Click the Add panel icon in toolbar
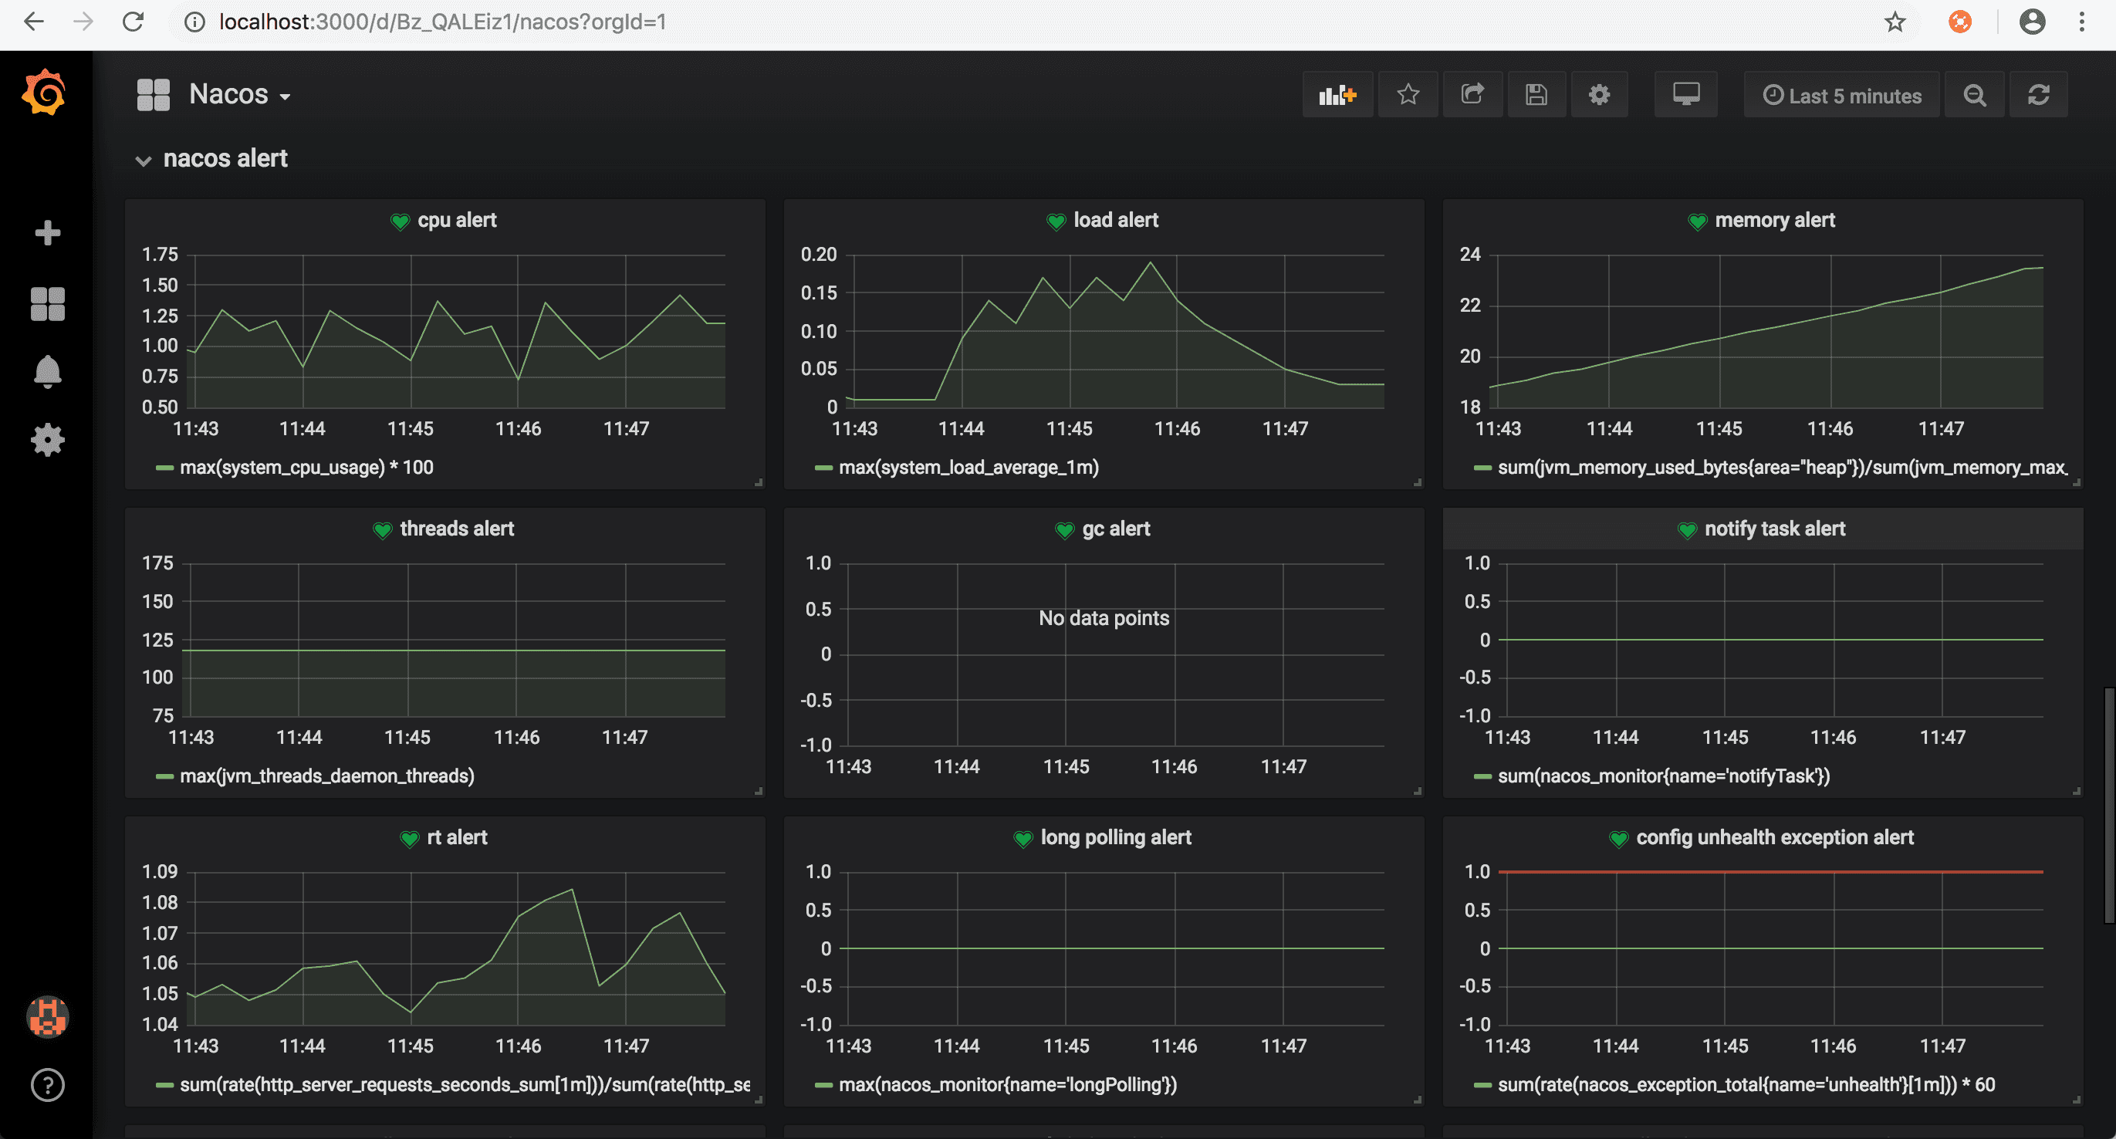Image resolution: width=2116 pixels, height=1139 pixels. [x=1337, y=95]
